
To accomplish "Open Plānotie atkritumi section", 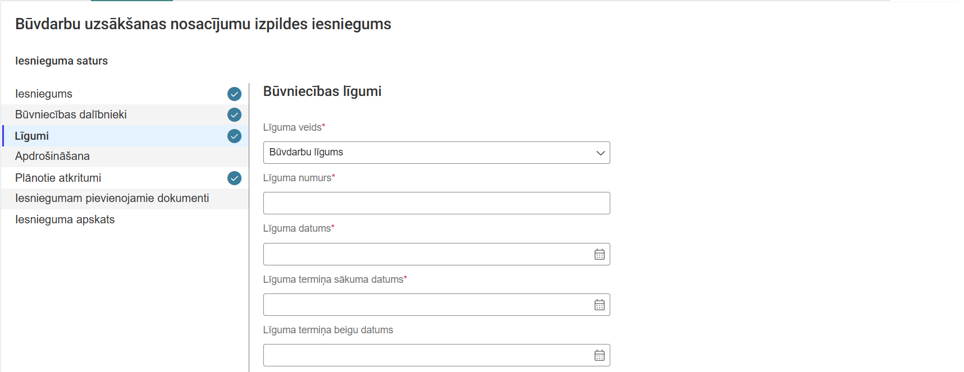I will tap(58, 178).
